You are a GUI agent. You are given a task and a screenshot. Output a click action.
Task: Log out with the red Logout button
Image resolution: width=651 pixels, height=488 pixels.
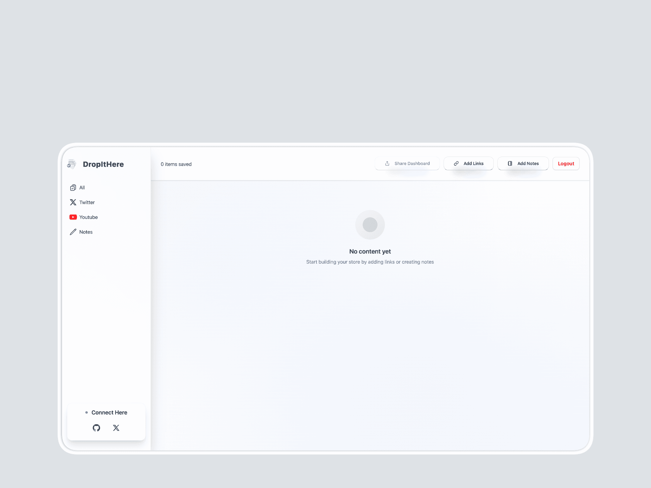point(566,164)
